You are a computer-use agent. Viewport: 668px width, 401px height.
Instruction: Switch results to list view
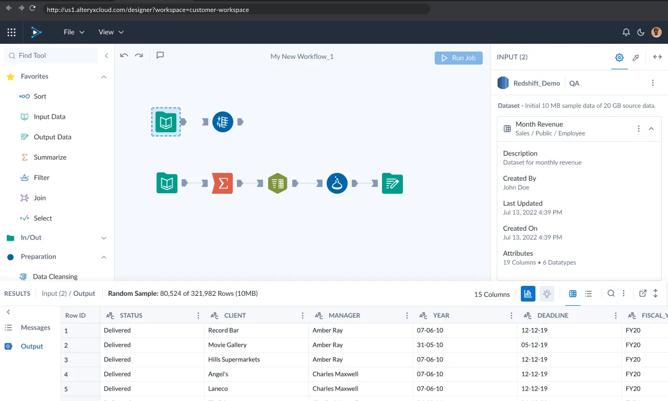(589, 294)
